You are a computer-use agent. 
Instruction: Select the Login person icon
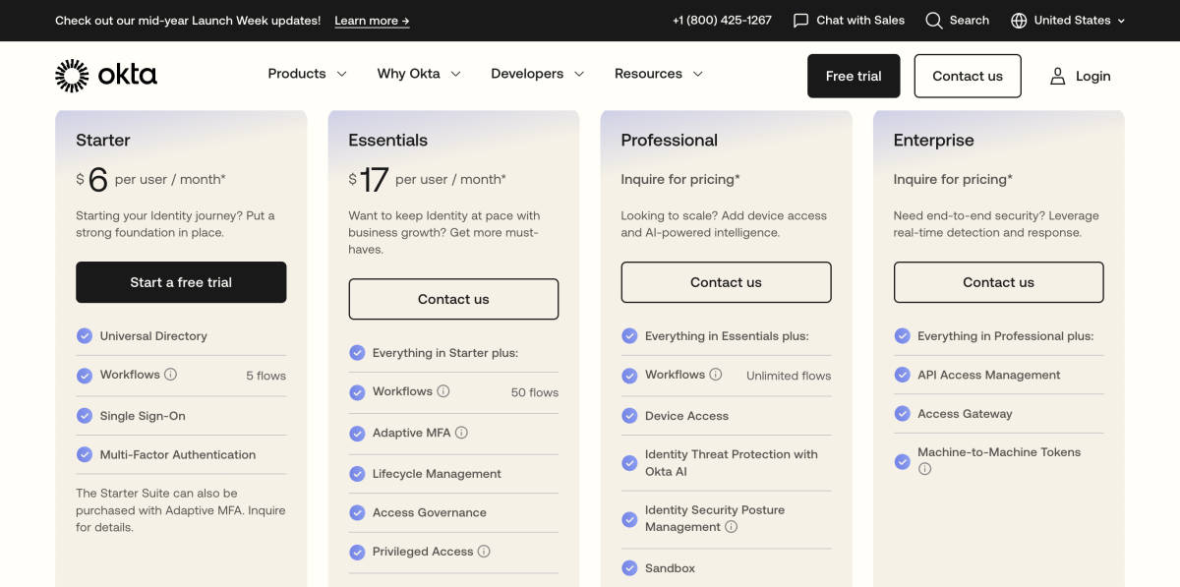click(x=1057, y=76)
